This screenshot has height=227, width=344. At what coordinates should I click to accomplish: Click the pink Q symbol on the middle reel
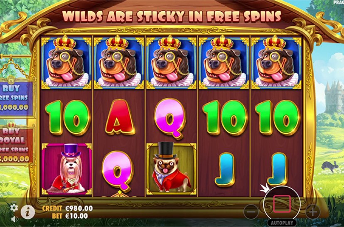170,118
